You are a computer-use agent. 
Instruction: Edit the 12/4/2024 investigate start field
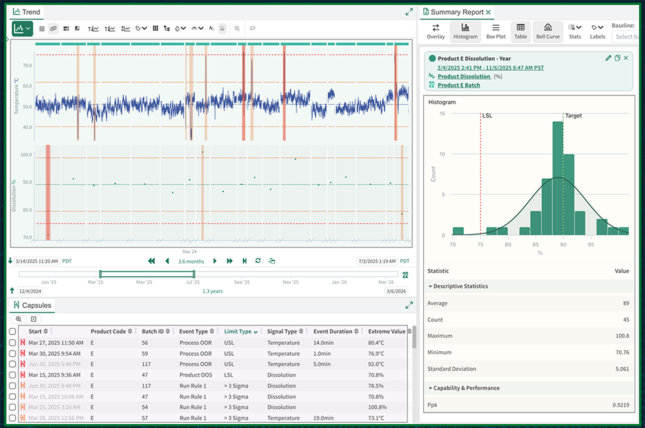pos(30,291)
